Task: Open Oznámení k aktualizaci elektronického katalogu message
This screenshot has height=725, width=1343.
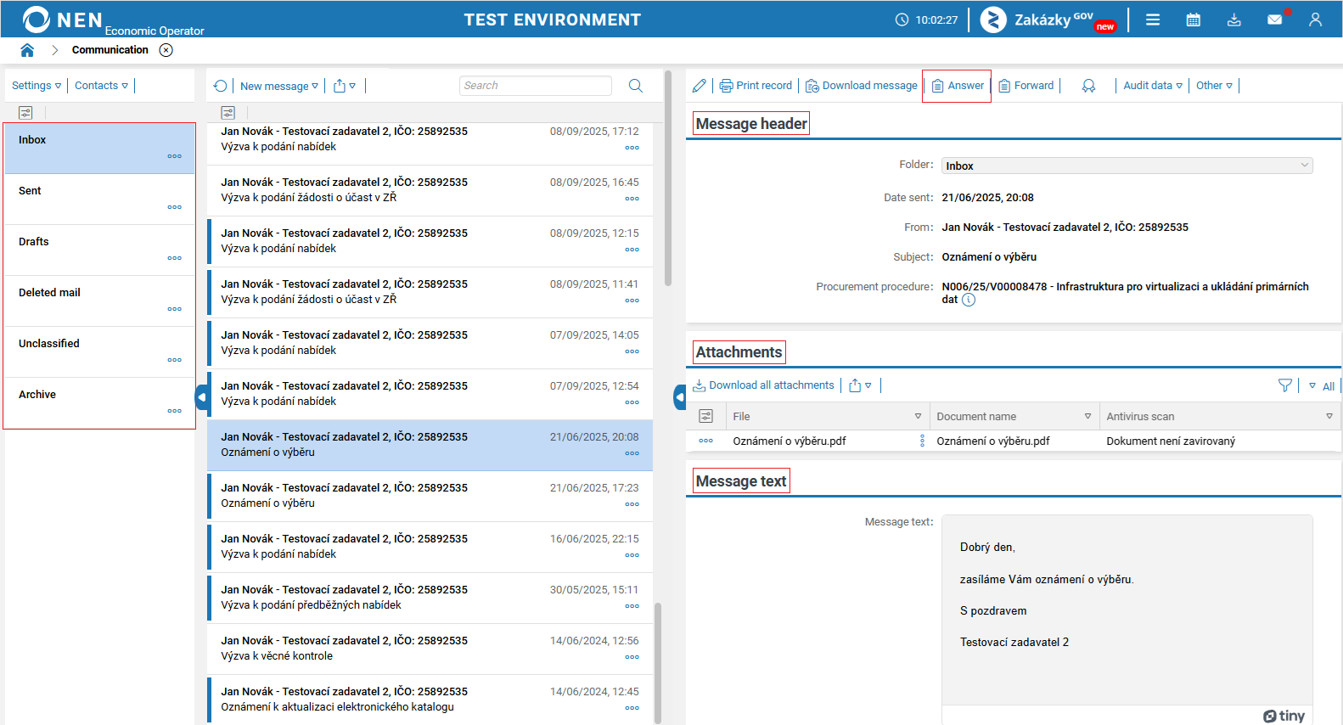Action: point(430,700)
